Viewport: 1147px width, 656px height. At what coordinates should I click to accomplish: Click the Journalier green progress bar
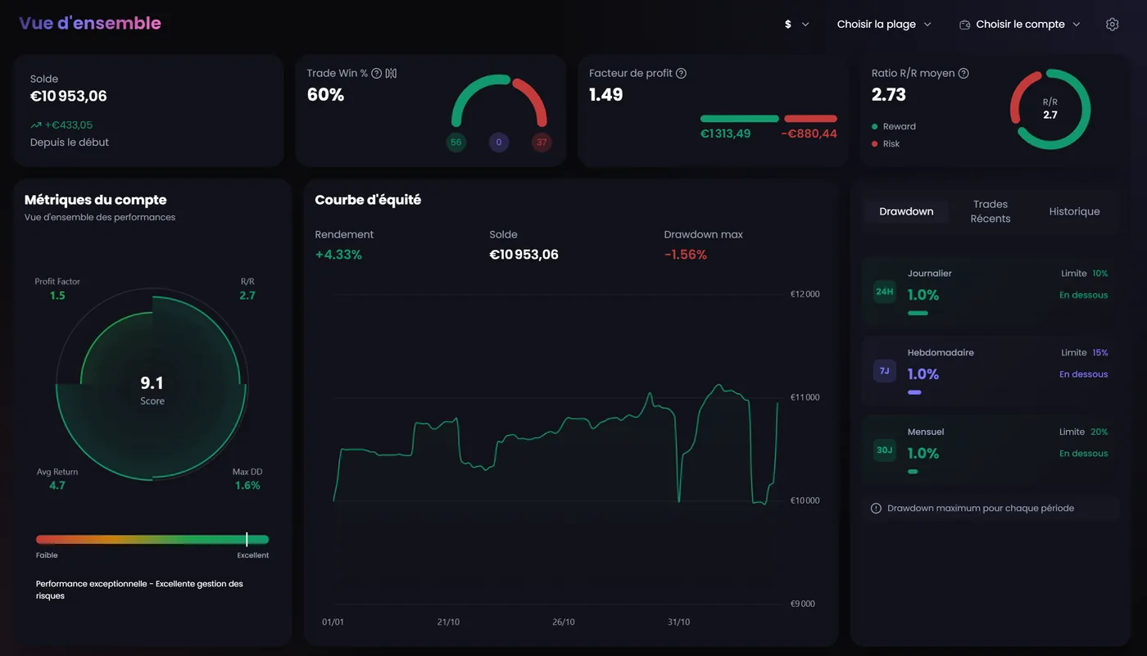click(x=918, y=313)
